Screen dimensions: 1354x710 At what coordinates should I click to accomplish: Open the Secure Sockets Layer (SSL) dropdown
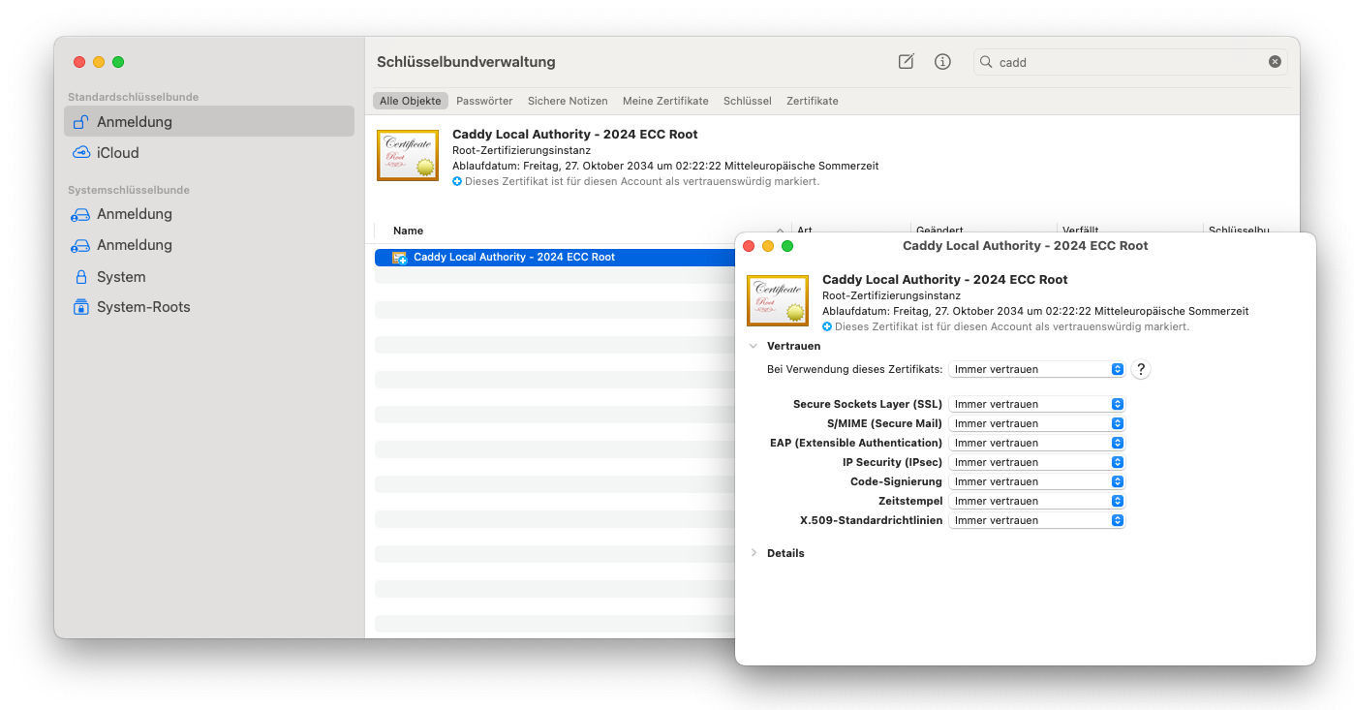point(1036,404)
